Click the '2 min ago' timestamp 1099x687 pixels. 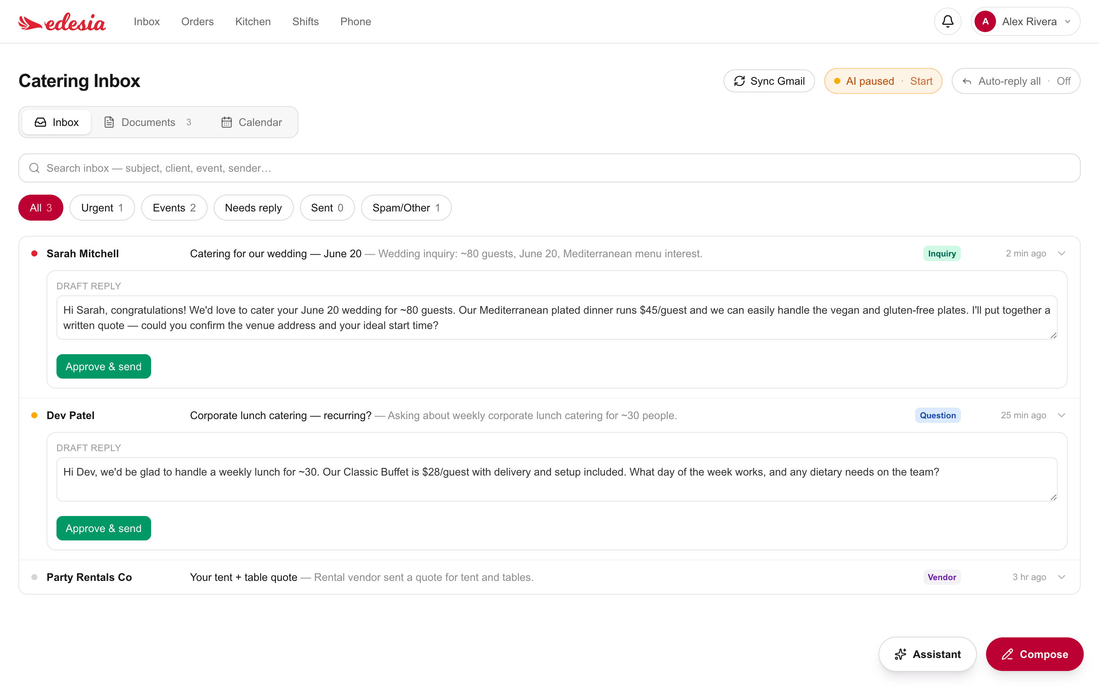pos(1026,253)
